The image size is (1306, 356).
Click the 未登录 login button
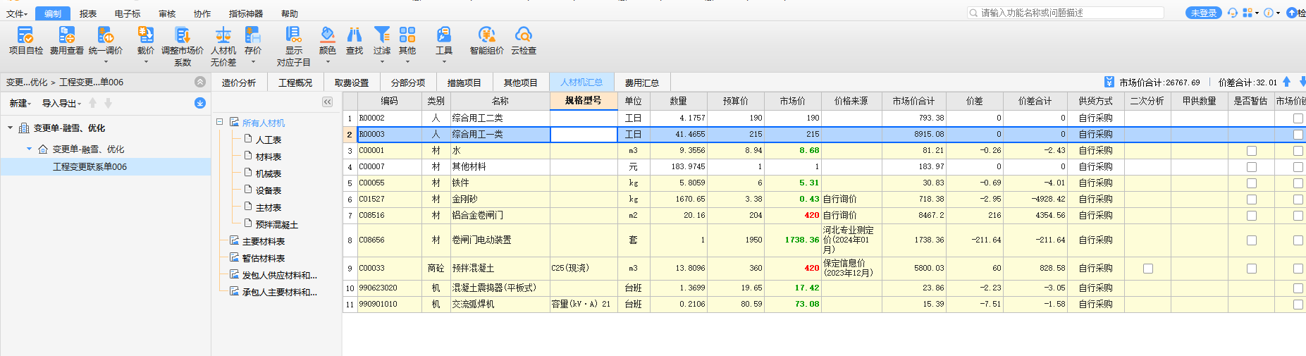[x=1204, y=13]
